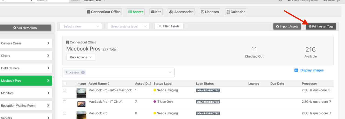Image resolution: width=345 pixels, height=119 pixels.
Task: Open the Monitors category
Action: [x=26, y=93]
